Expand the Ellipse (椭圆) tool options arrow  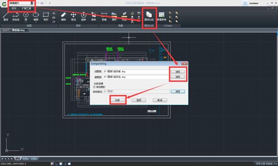tap(36, 22)
